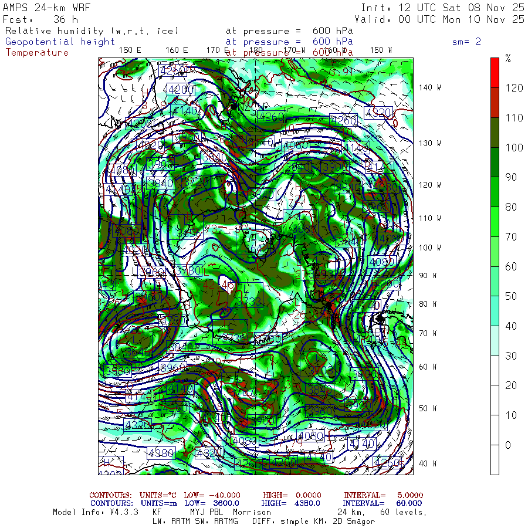The width and height of the screenshot is (528, 528).
Task: Click the percent unit symbol above colorbar
Action: tap(508, 58)
